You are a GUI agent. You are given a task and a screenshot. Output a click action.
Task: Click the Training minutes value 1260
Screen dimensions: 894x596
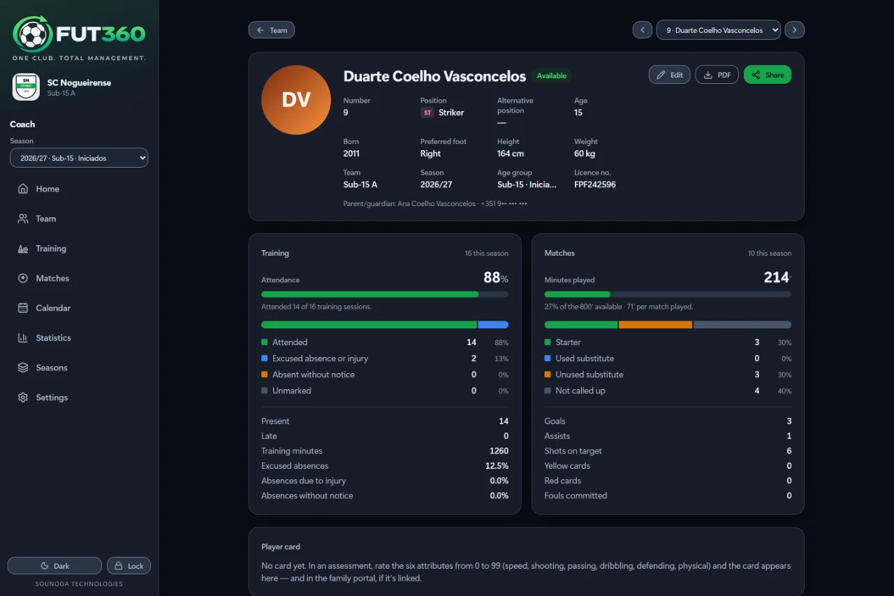coord(499,451)
